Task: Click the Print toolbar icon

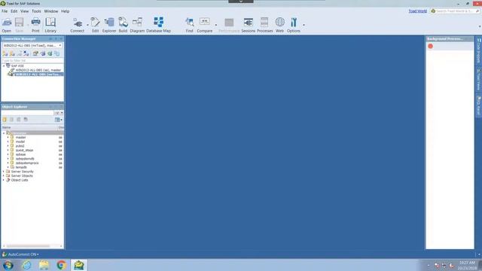Action: pyautogui.click(x=35, y=25)
